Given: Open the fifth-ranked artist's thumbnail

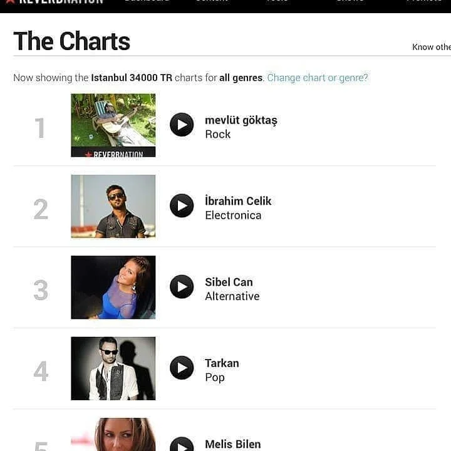Looking at the screenshot, I should 113,435.
